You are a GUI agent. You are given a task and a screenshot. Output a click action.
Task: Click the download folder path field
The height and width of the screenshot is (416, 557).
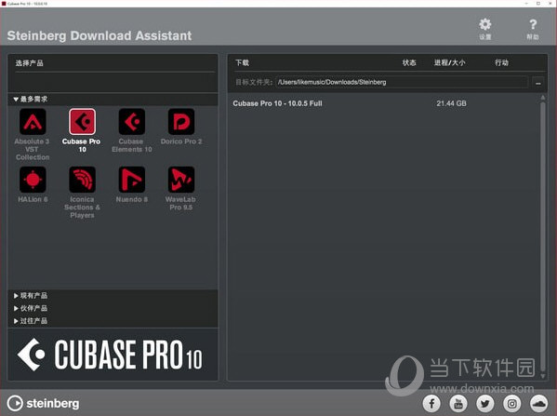pyautogui.click(x=402, y=82)
